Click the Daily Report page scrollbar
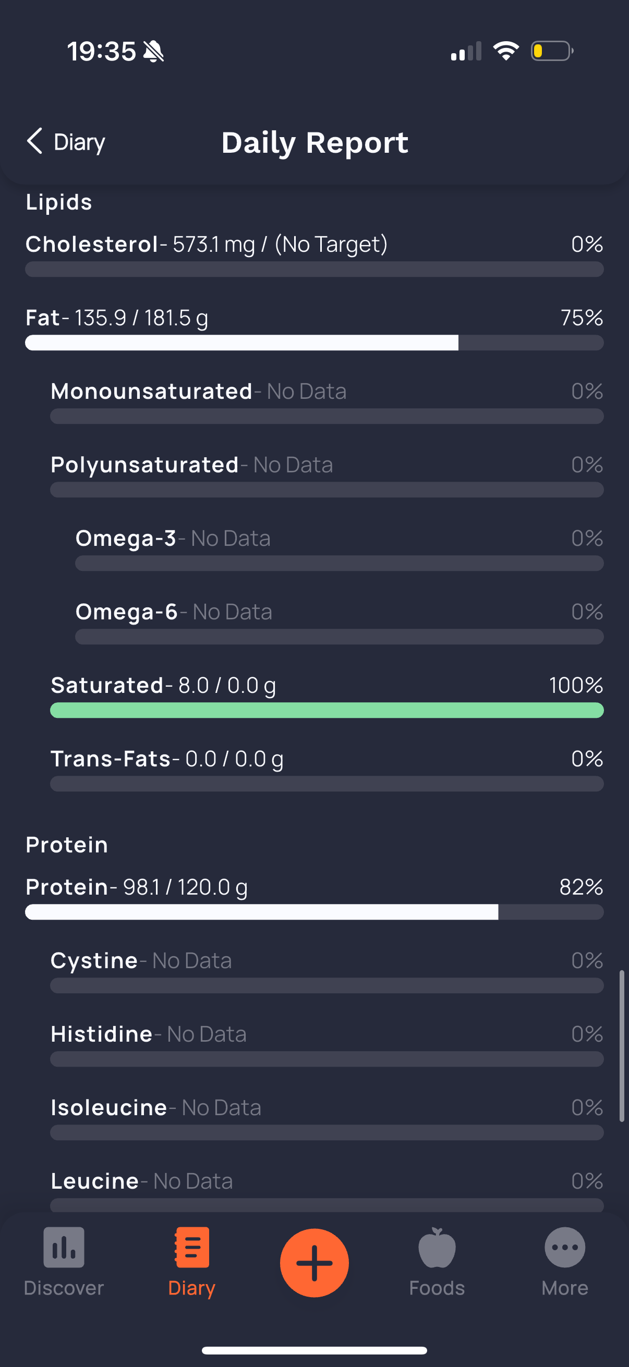Viewport: 629px width, 1367px height. [x=622, y=1046]
